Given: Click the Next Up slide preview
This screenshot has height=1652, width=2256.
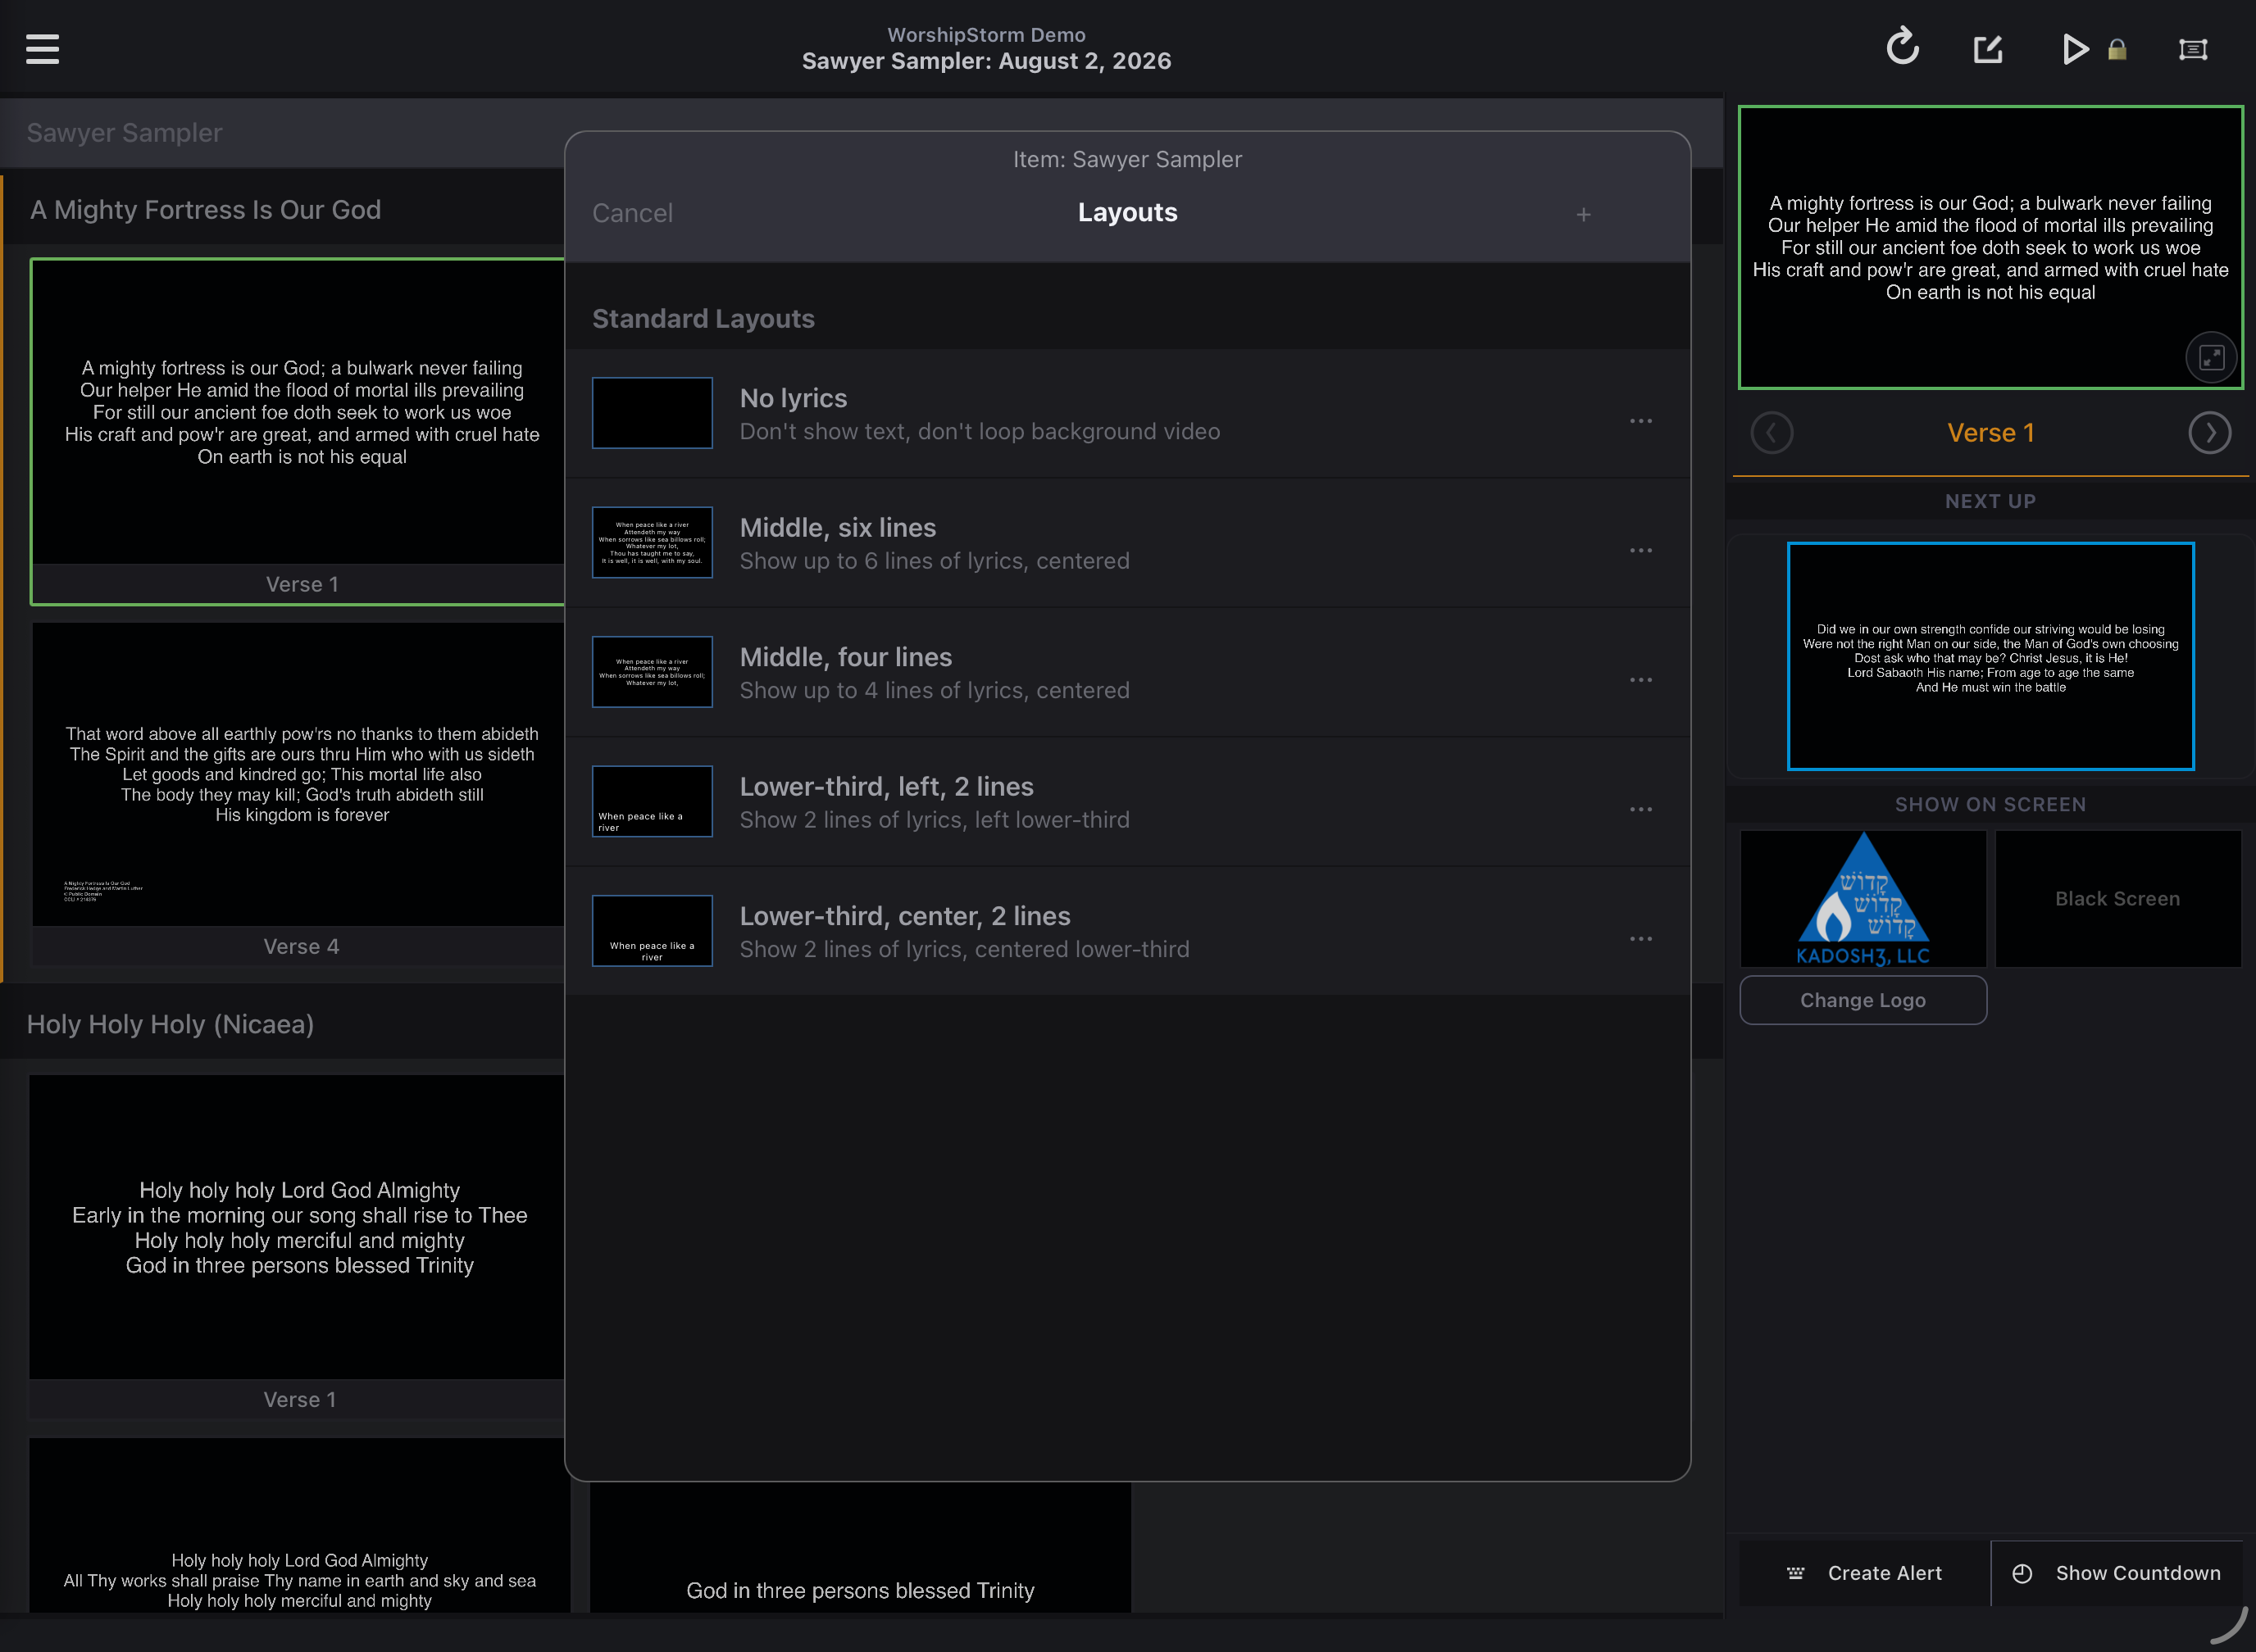Looking at the screenshot, I should [x=1990, y=657].
